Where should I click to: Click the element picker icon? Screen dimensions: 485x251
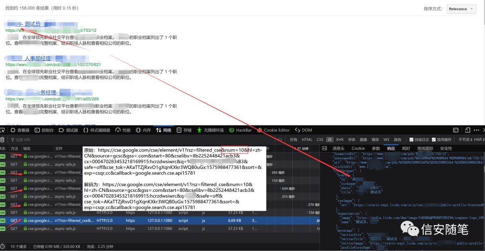coord(3,130)
